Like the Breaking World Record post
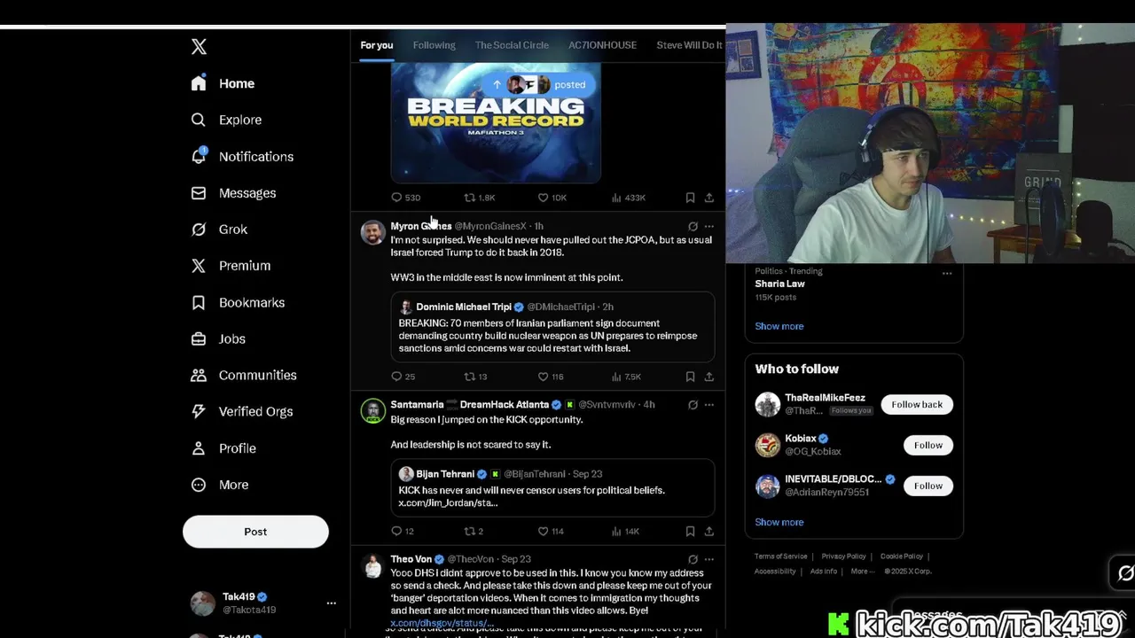 pos(552,198)
